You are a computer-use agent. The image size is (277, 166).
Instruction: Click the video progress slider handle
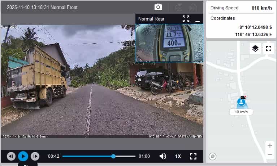click(113, 156)
